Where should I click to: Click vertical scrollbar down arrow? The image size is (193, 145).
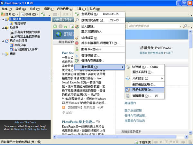tap(190, 132)
